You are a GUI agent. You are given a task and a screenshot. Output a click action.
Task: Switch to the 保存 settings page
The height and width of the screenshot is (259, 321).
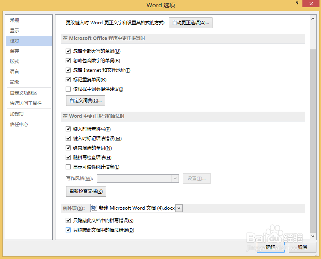pyautogui.click(x=14, y=51)
